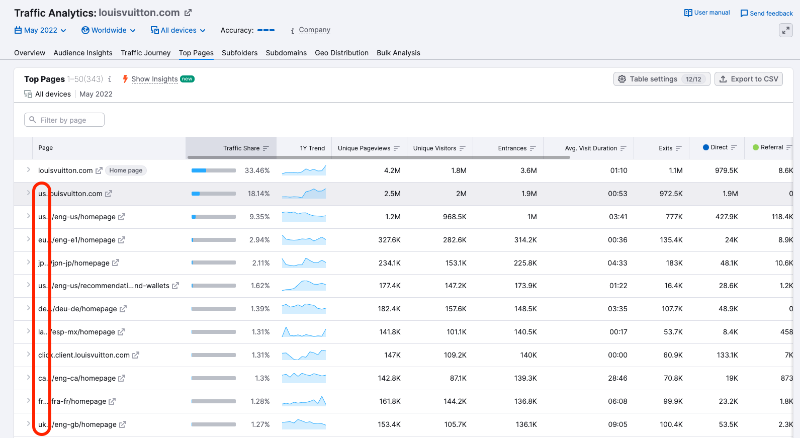The width and height of the screenshot is (800, 438).
Task: Go to the Overview tab
Action: click(30, 53)
